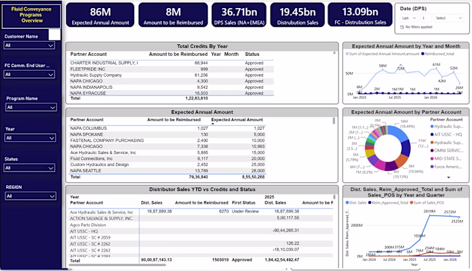
Task: Click Partner Account header in Total Credits table
Action: [88, 54]
